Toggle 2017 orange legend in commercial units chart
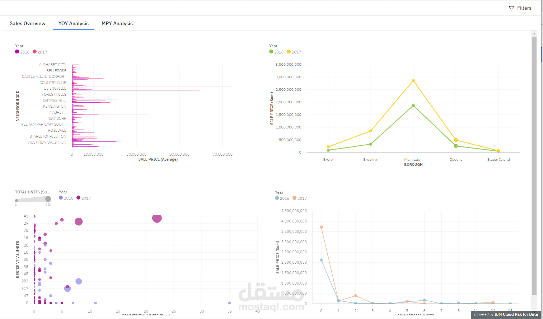Viewport: 543px width, 319px height. point(300,198)
